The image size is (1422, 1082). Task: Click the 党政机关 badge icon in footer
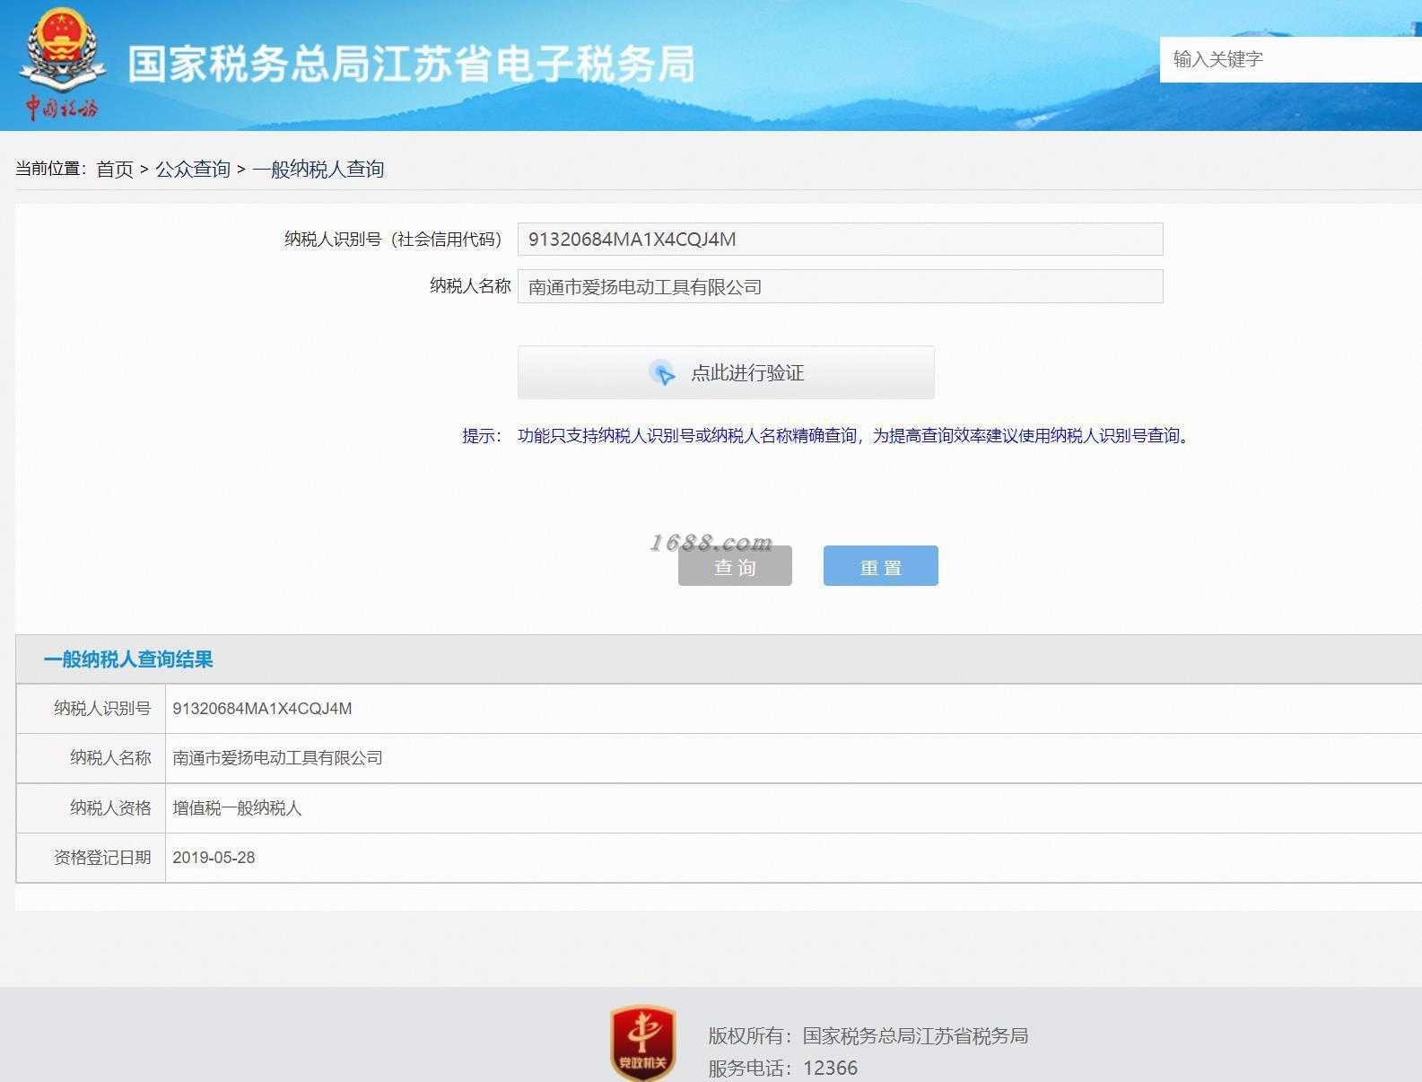point(642,1043)
